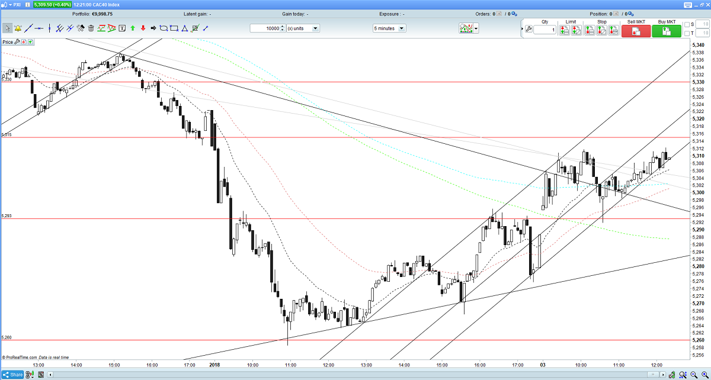Viewport: 711px width, 380px height.
Task: Open the indicators dropdown arrow
Action: click(x=476, y=28)
